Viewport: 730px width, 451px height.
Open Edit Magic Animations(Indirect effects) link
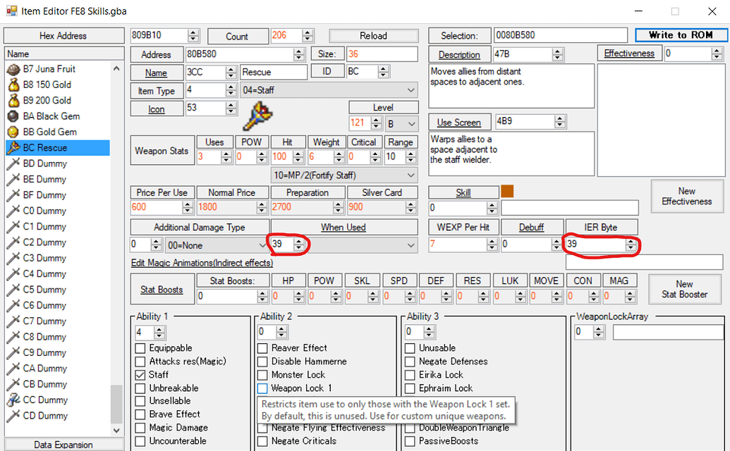tap(202, 263)
